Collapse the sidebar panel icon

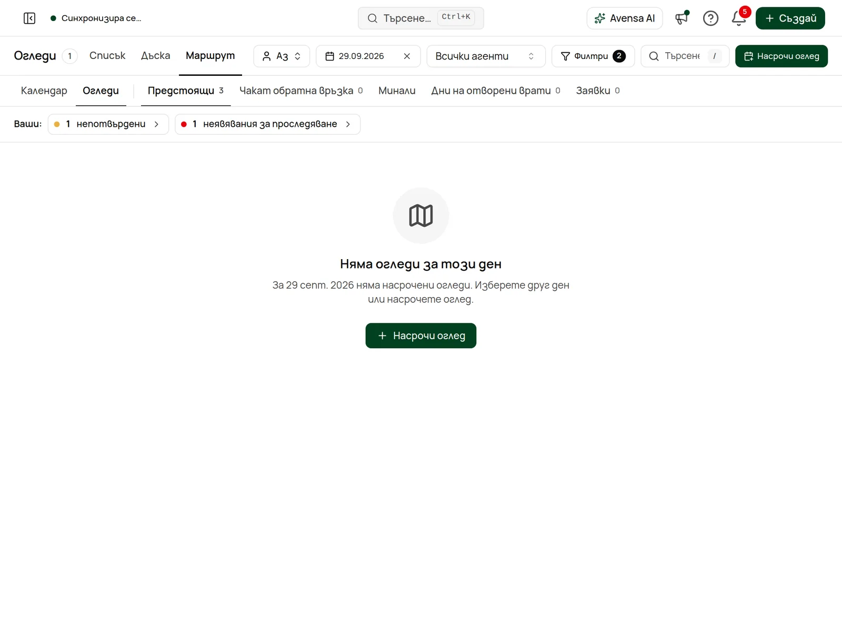29,18
